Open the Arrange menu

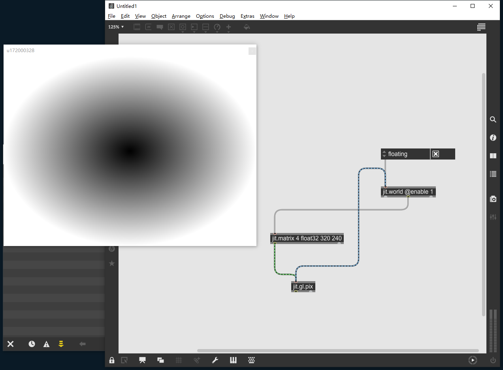click(181, 16)
